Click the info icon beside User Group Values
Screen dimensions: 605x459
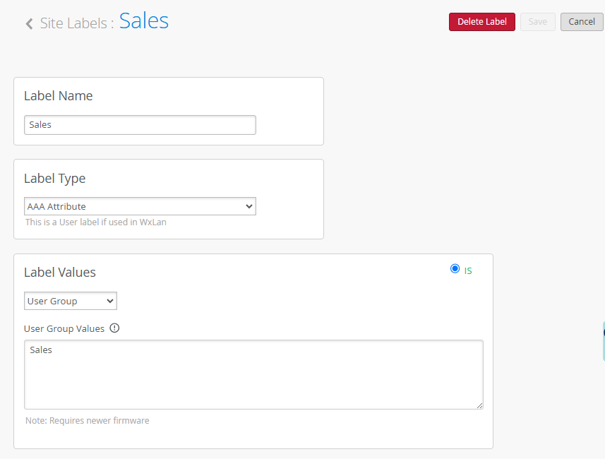114,328
